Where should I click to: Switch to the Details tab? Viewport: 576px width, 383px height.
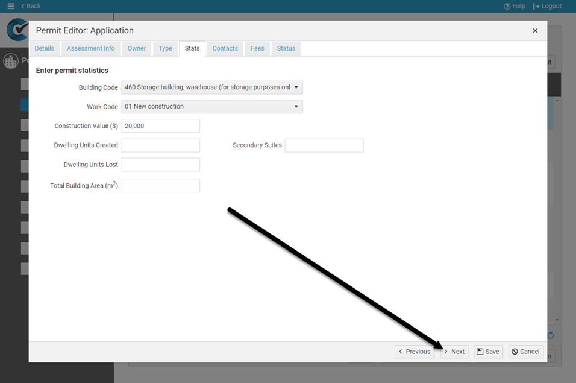45,49
